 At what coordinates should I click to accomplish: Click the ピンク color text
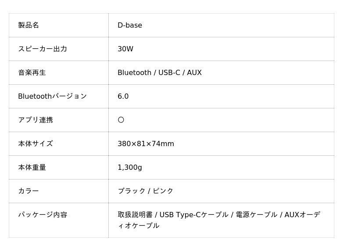163,191
